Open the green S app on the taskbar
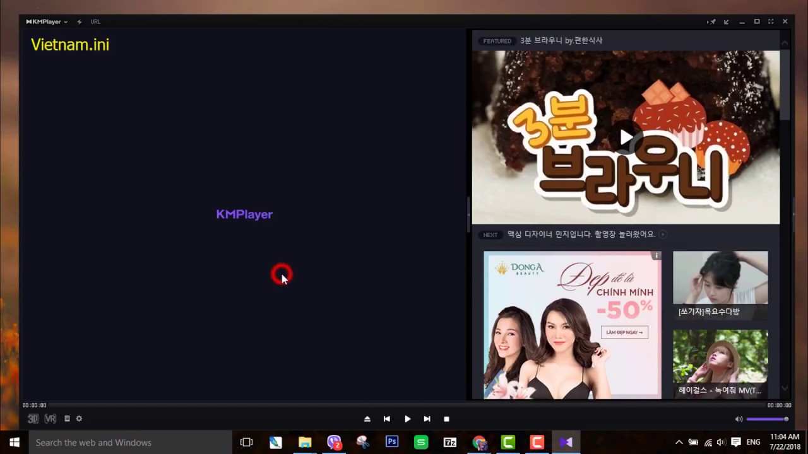Image resolution: width=808 pixels, height=454 pixels. pyautogui.click(x=421, y=442)
